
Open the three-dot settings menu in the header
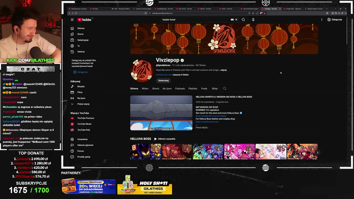[322, 20]
